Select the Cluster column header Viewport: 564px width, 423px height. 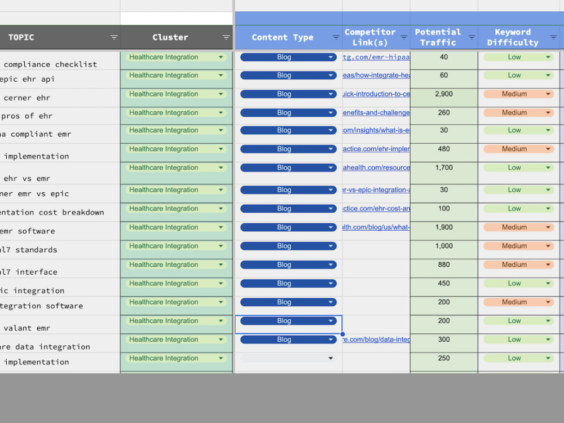(x=177, y=37)
